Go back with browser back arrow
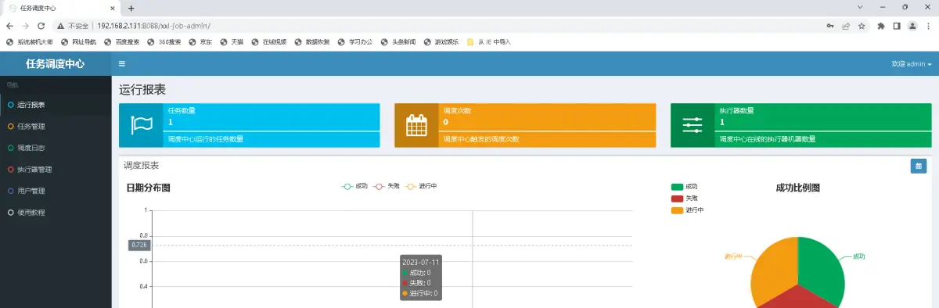 9,25
